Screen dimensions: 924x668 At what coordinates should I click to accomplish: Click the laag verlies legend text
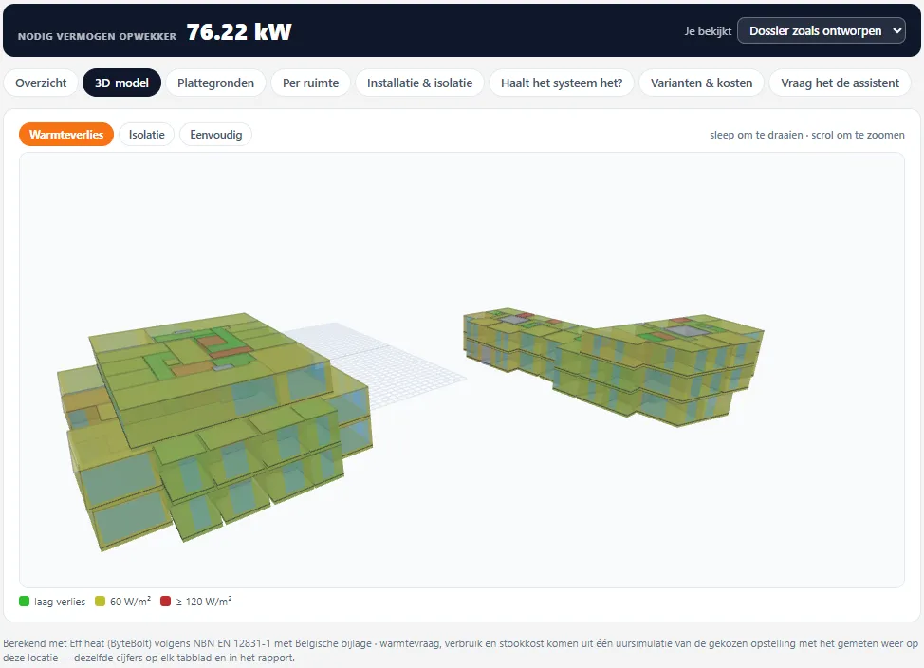click(60, 602)
